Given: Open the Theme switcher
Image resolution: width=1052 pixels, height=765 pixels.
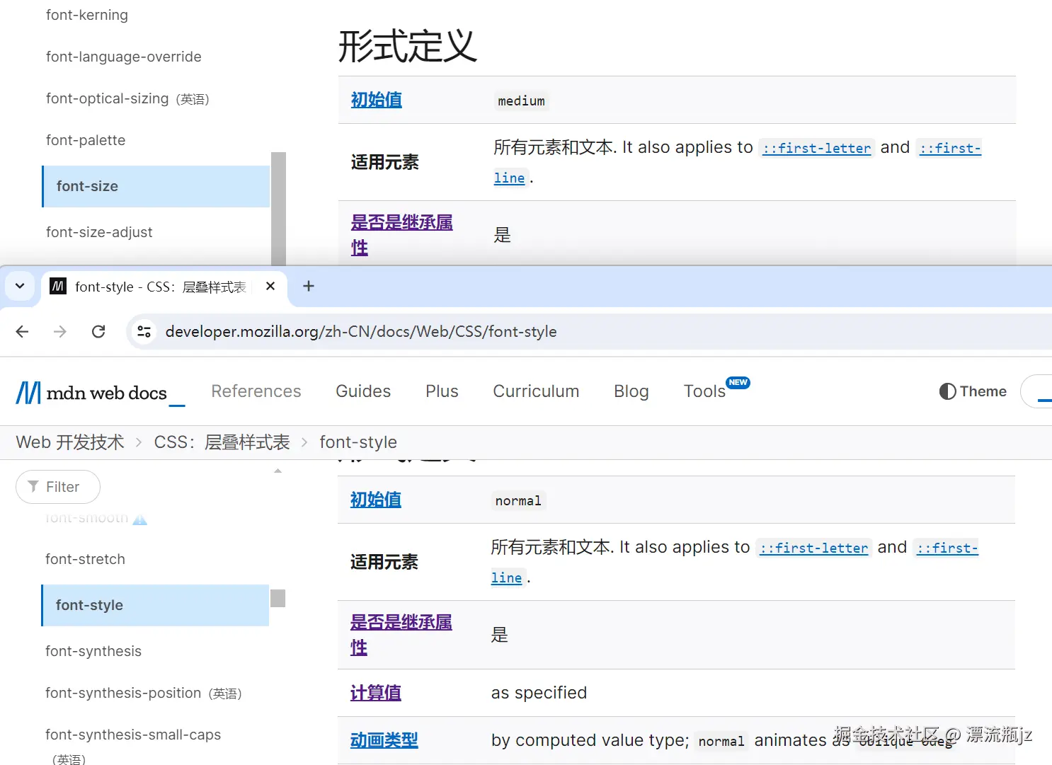Looking at the screenshot, I should coord(973,391).
